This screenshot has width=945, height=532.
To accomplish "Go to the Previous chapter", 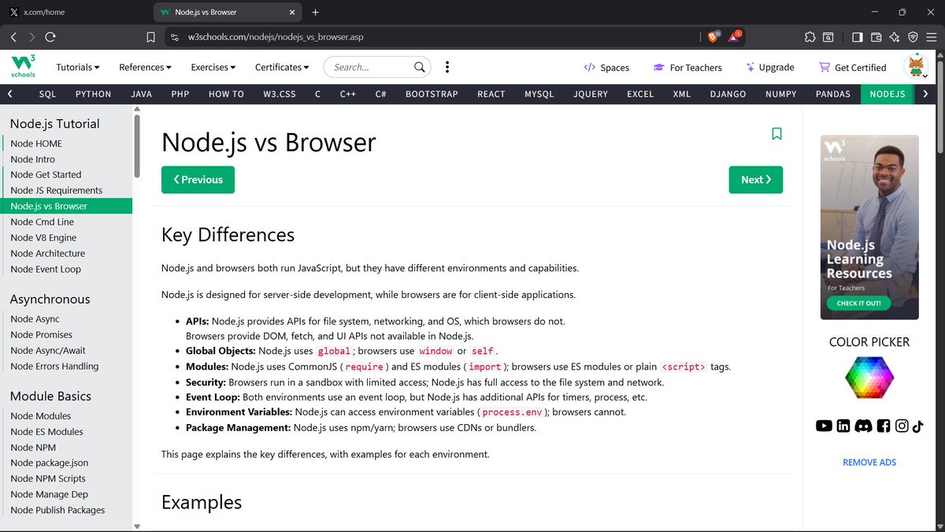I will click(x=198, y=180).
